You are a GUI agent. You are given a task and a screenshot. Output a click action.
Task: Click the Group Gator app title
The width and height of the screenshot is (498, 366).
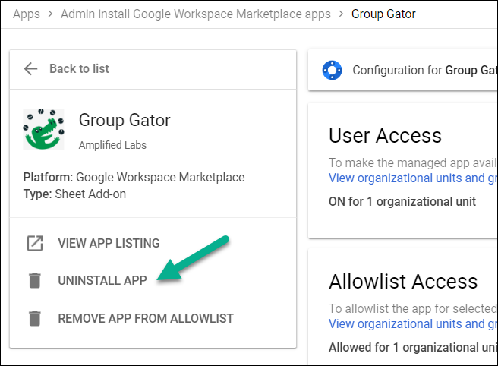(x=124, y=121)
